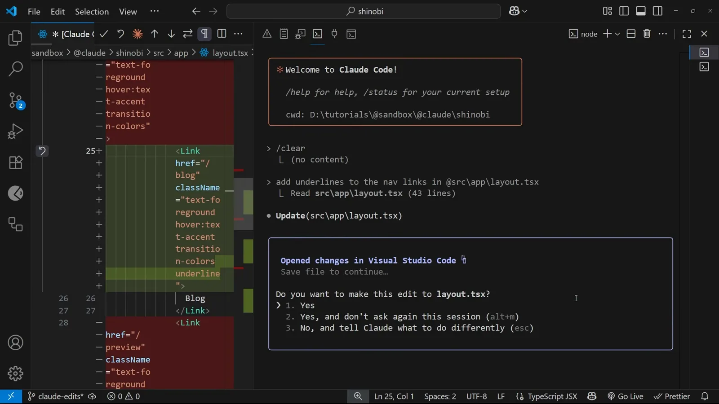
Task: Open the Search view in activity bar
Action: (15, 69)
